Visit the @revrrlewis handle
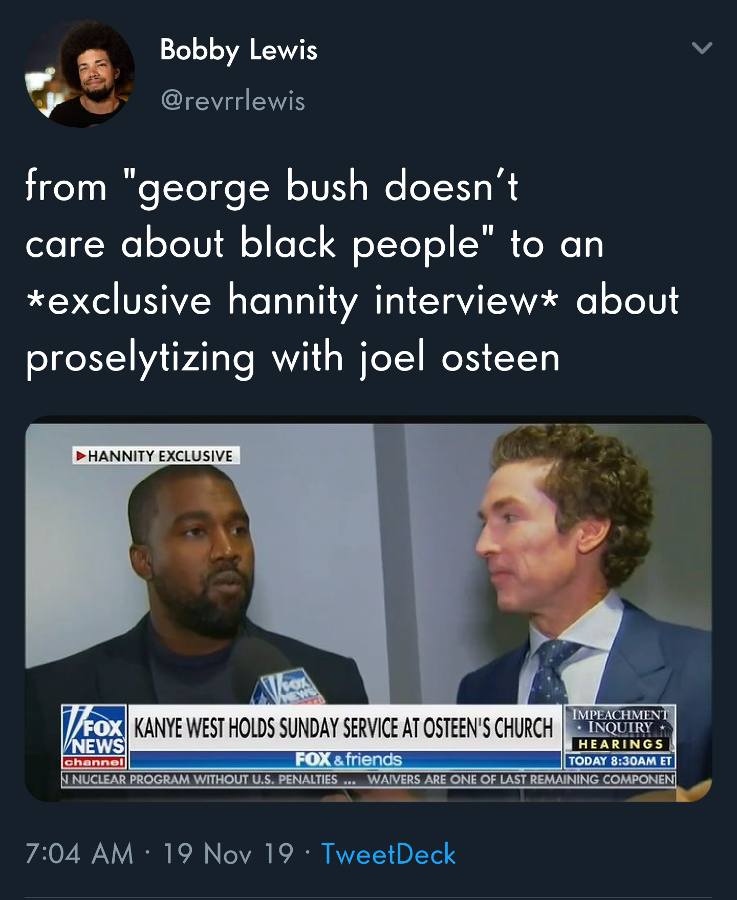Screen dimensions: 737x900 coord(233,100)
